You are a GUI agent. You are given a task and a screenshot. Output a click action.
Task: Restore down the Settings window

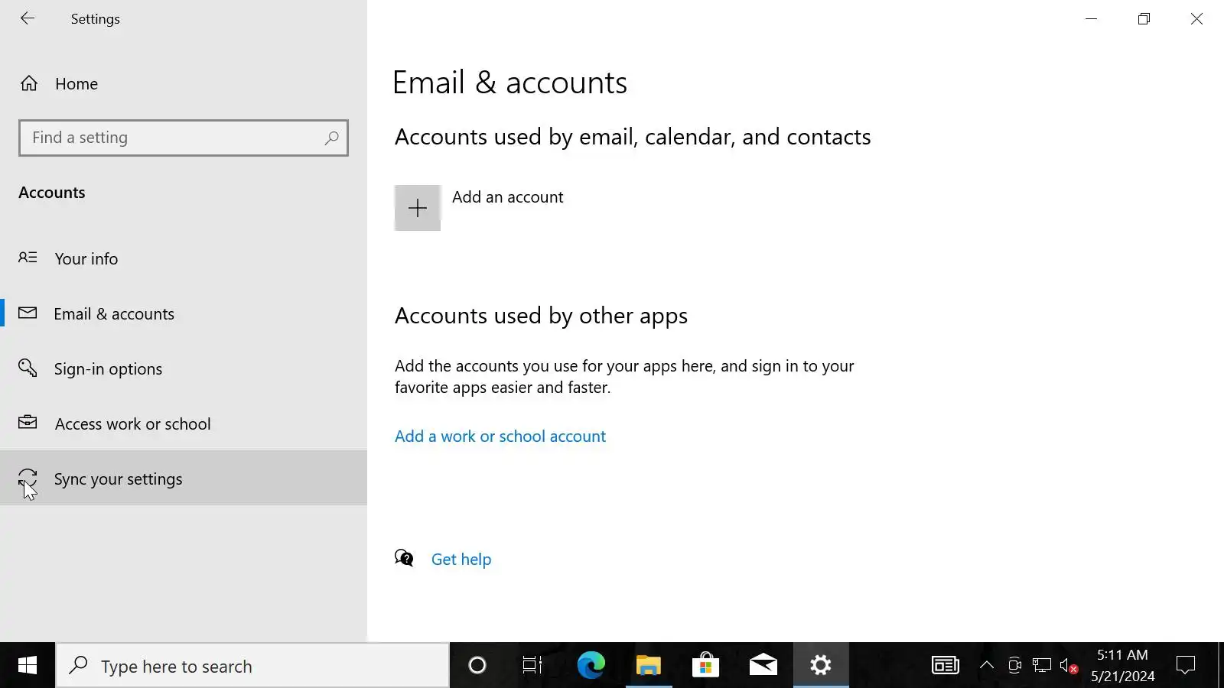(x=1144, y=18)
